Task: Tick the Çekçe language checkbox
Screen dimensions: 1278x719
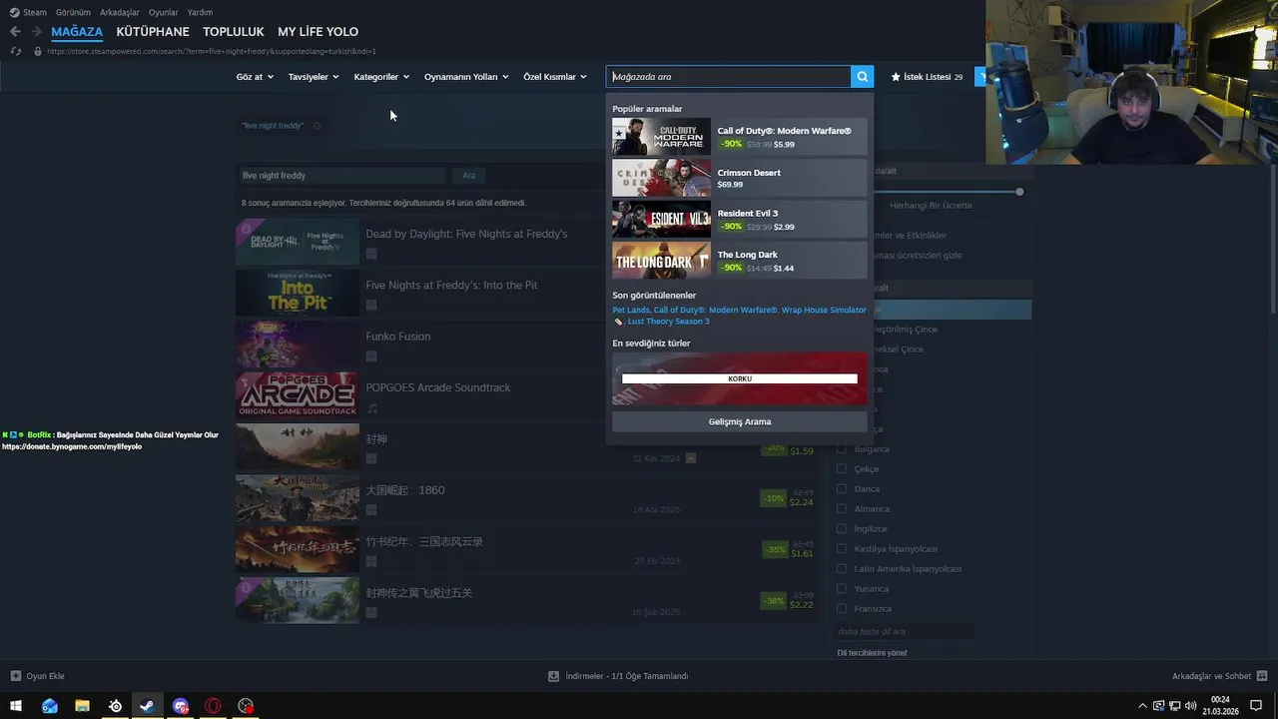Action: click(842, 469)
